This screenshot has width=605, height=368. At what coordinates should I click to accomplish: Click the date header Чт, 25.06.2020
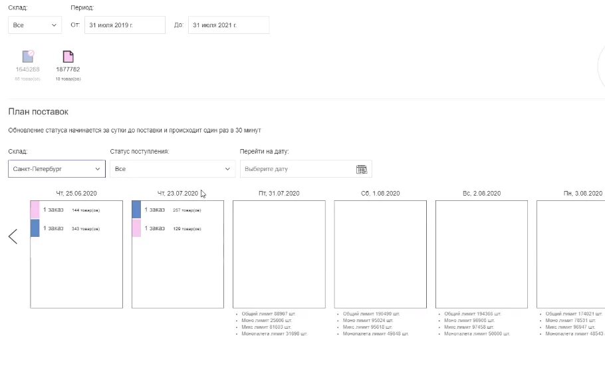point(76,193)
